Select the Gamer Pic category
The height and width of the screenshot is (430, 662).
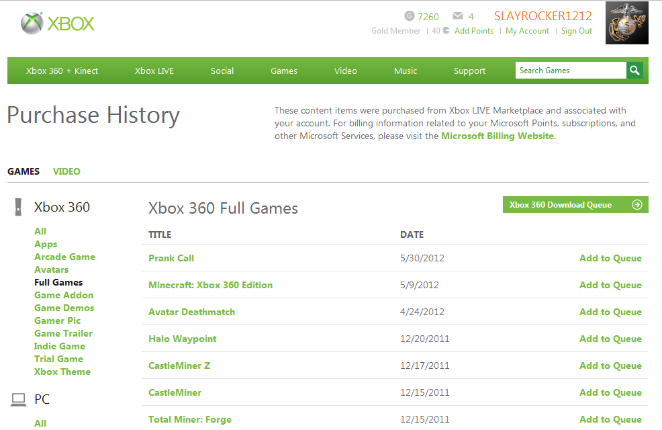(x=58, y=320)
